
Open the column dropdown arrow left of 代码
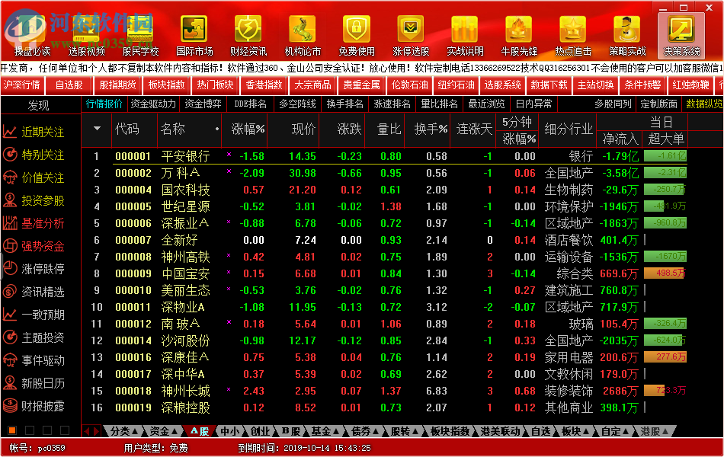click(97, 129)
